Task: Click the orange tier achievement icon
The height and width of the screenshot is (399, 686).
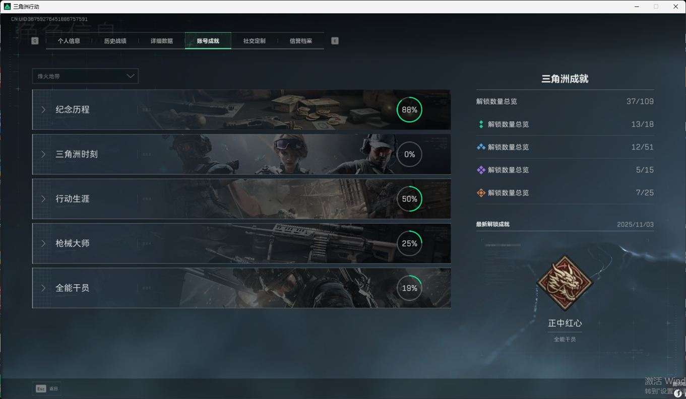Action: pyautogui.click(x=481, y=192)
